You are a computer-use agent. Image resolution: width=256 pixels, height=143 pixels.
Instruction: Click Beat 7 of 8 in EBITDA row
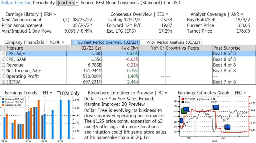tap(224, 82)
